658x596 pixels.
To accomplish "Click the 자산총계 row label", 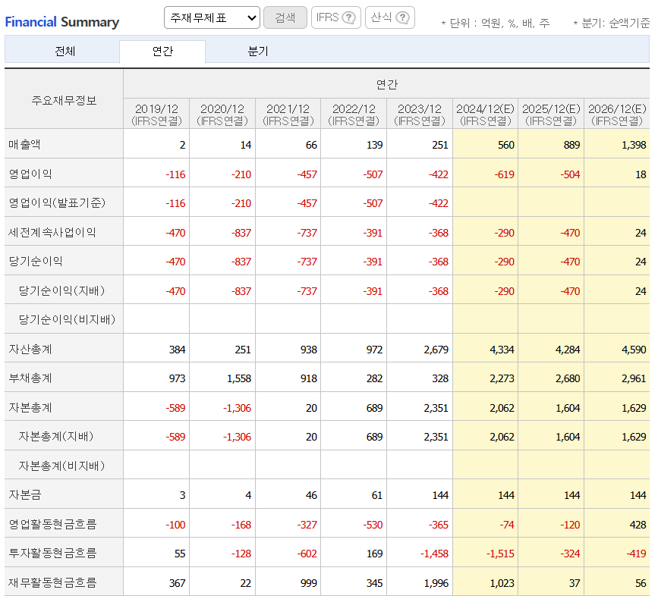I will [30, 349].
